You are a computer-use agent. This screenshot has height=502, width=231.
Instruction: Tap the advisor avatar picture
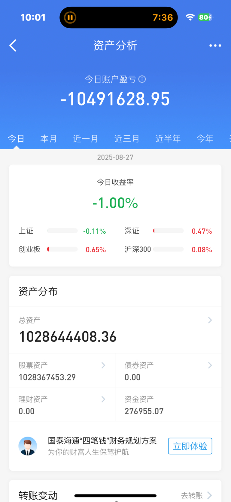[x=28, y=446]
